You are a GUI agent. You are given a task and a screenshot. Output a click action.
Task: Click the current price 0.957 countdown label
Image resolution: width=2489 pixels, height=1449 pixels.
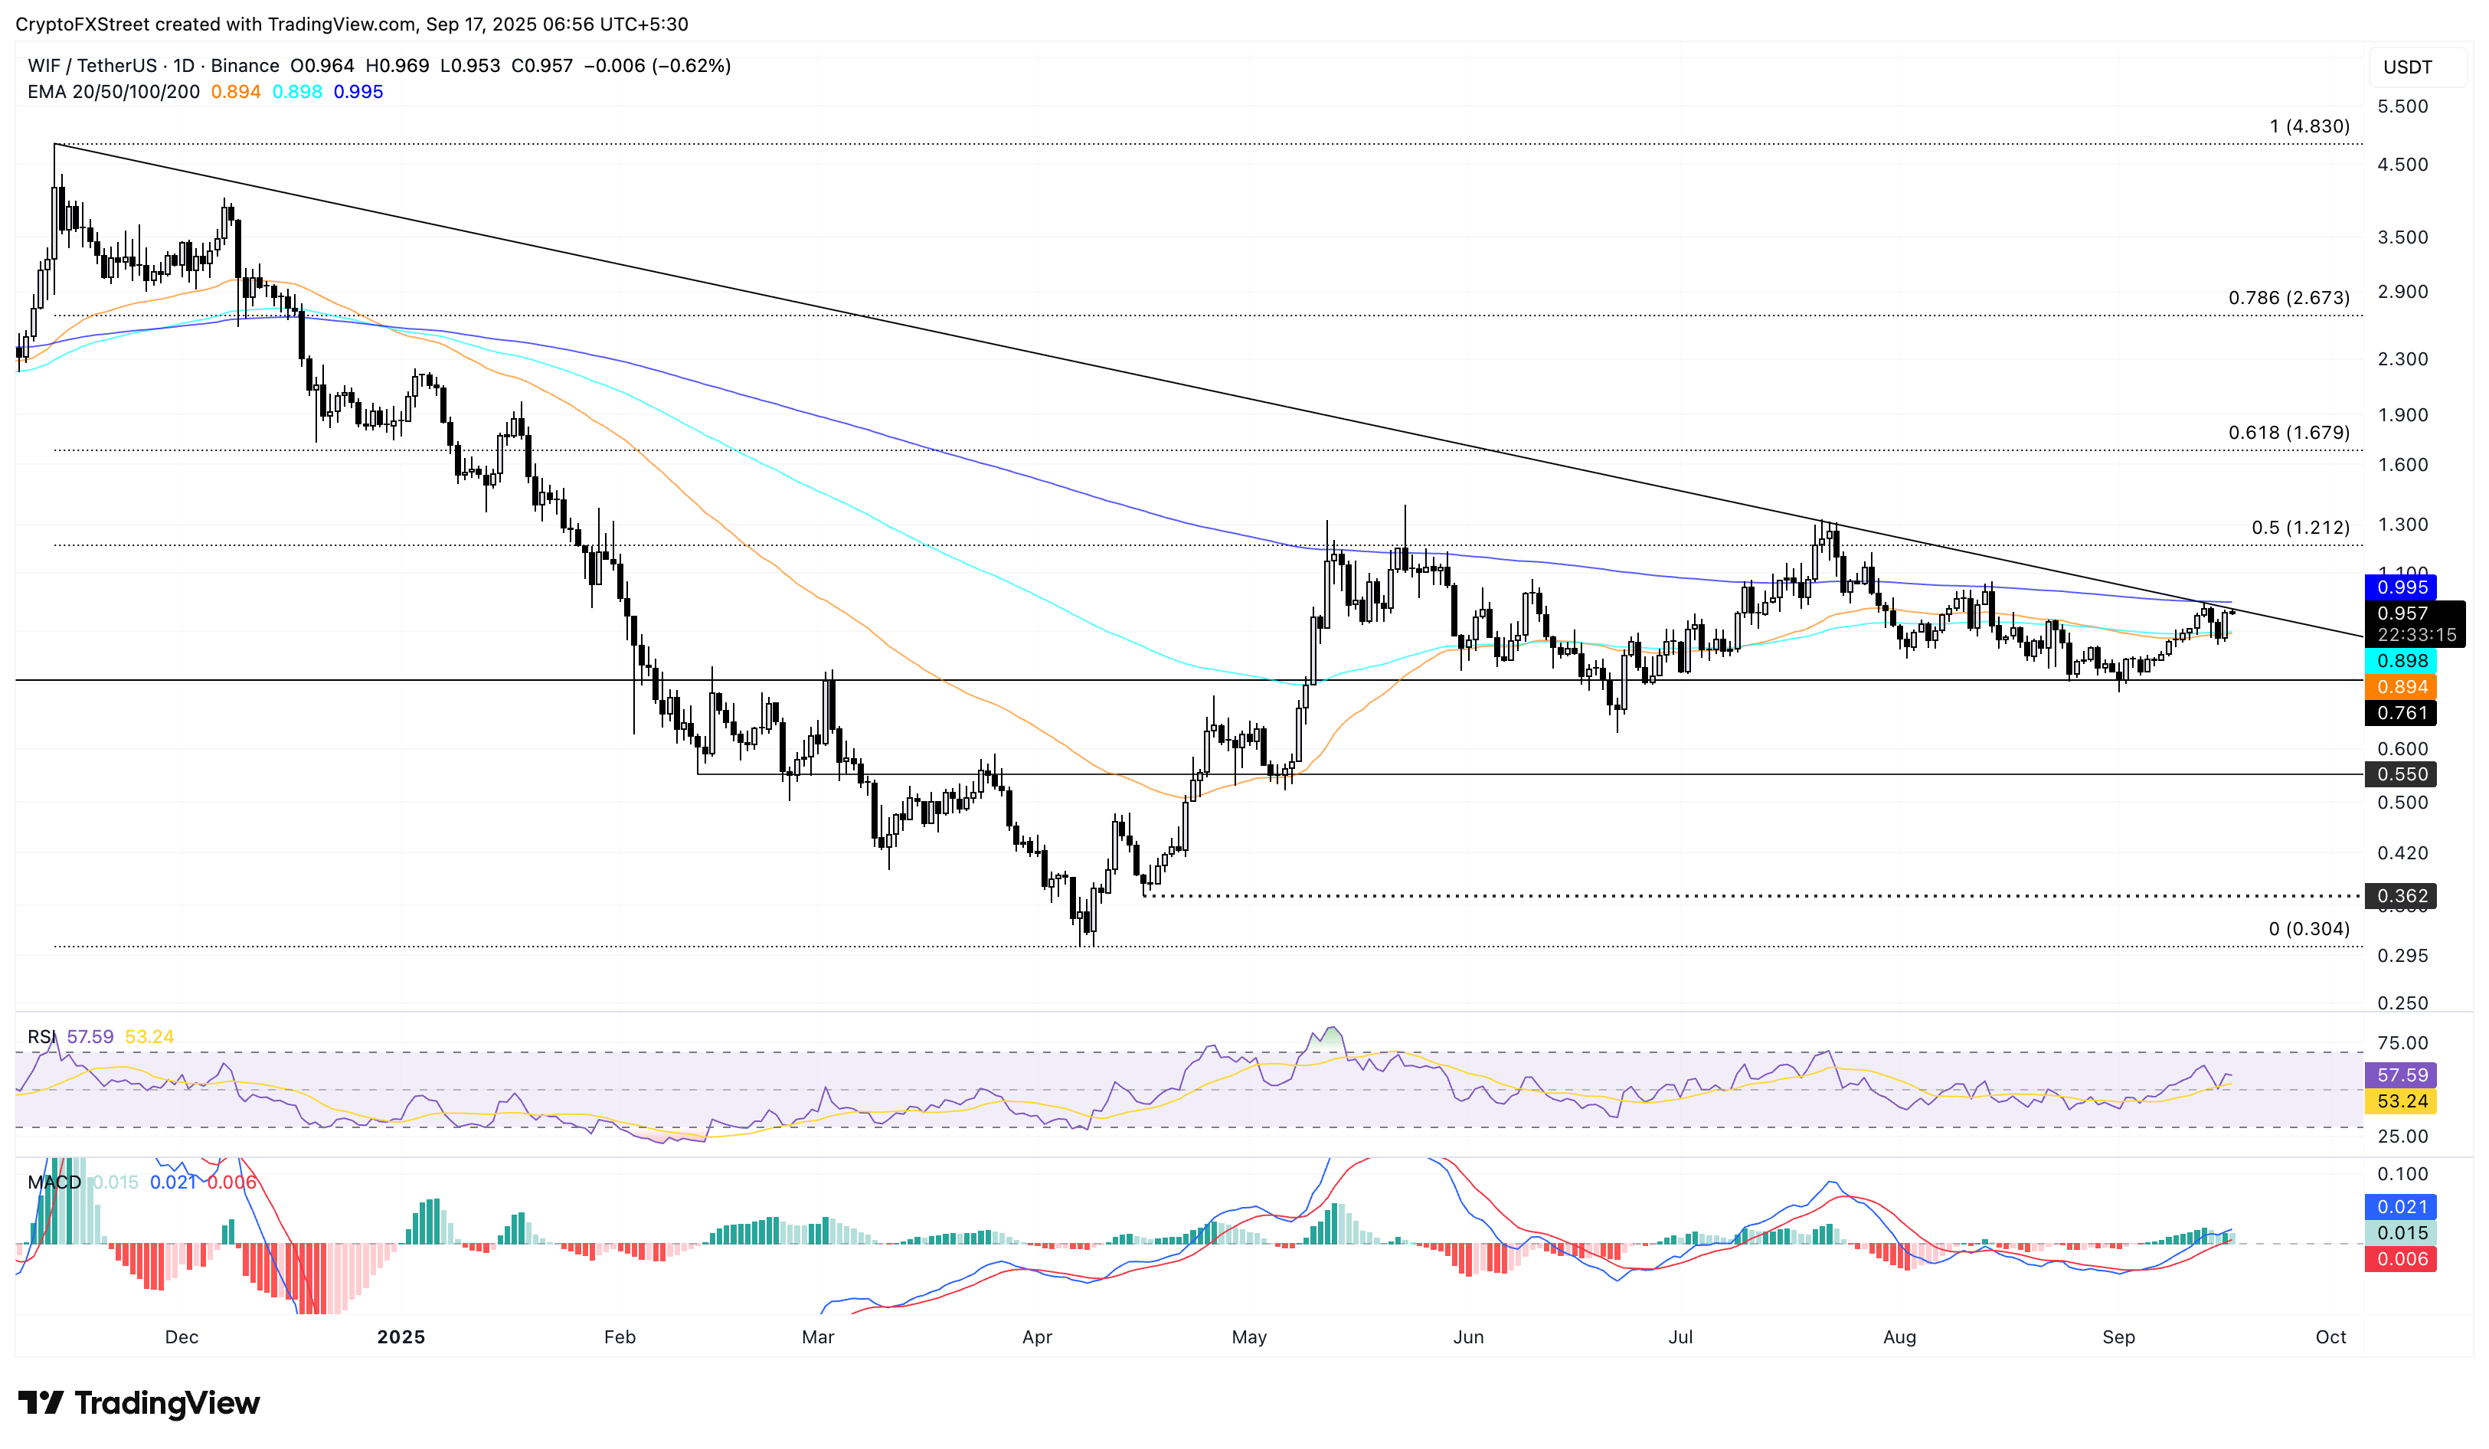tap(2414, 624)
